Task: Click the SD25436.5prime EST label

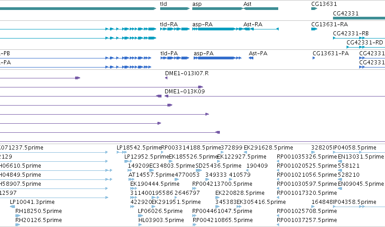Action: coord(219,165)
